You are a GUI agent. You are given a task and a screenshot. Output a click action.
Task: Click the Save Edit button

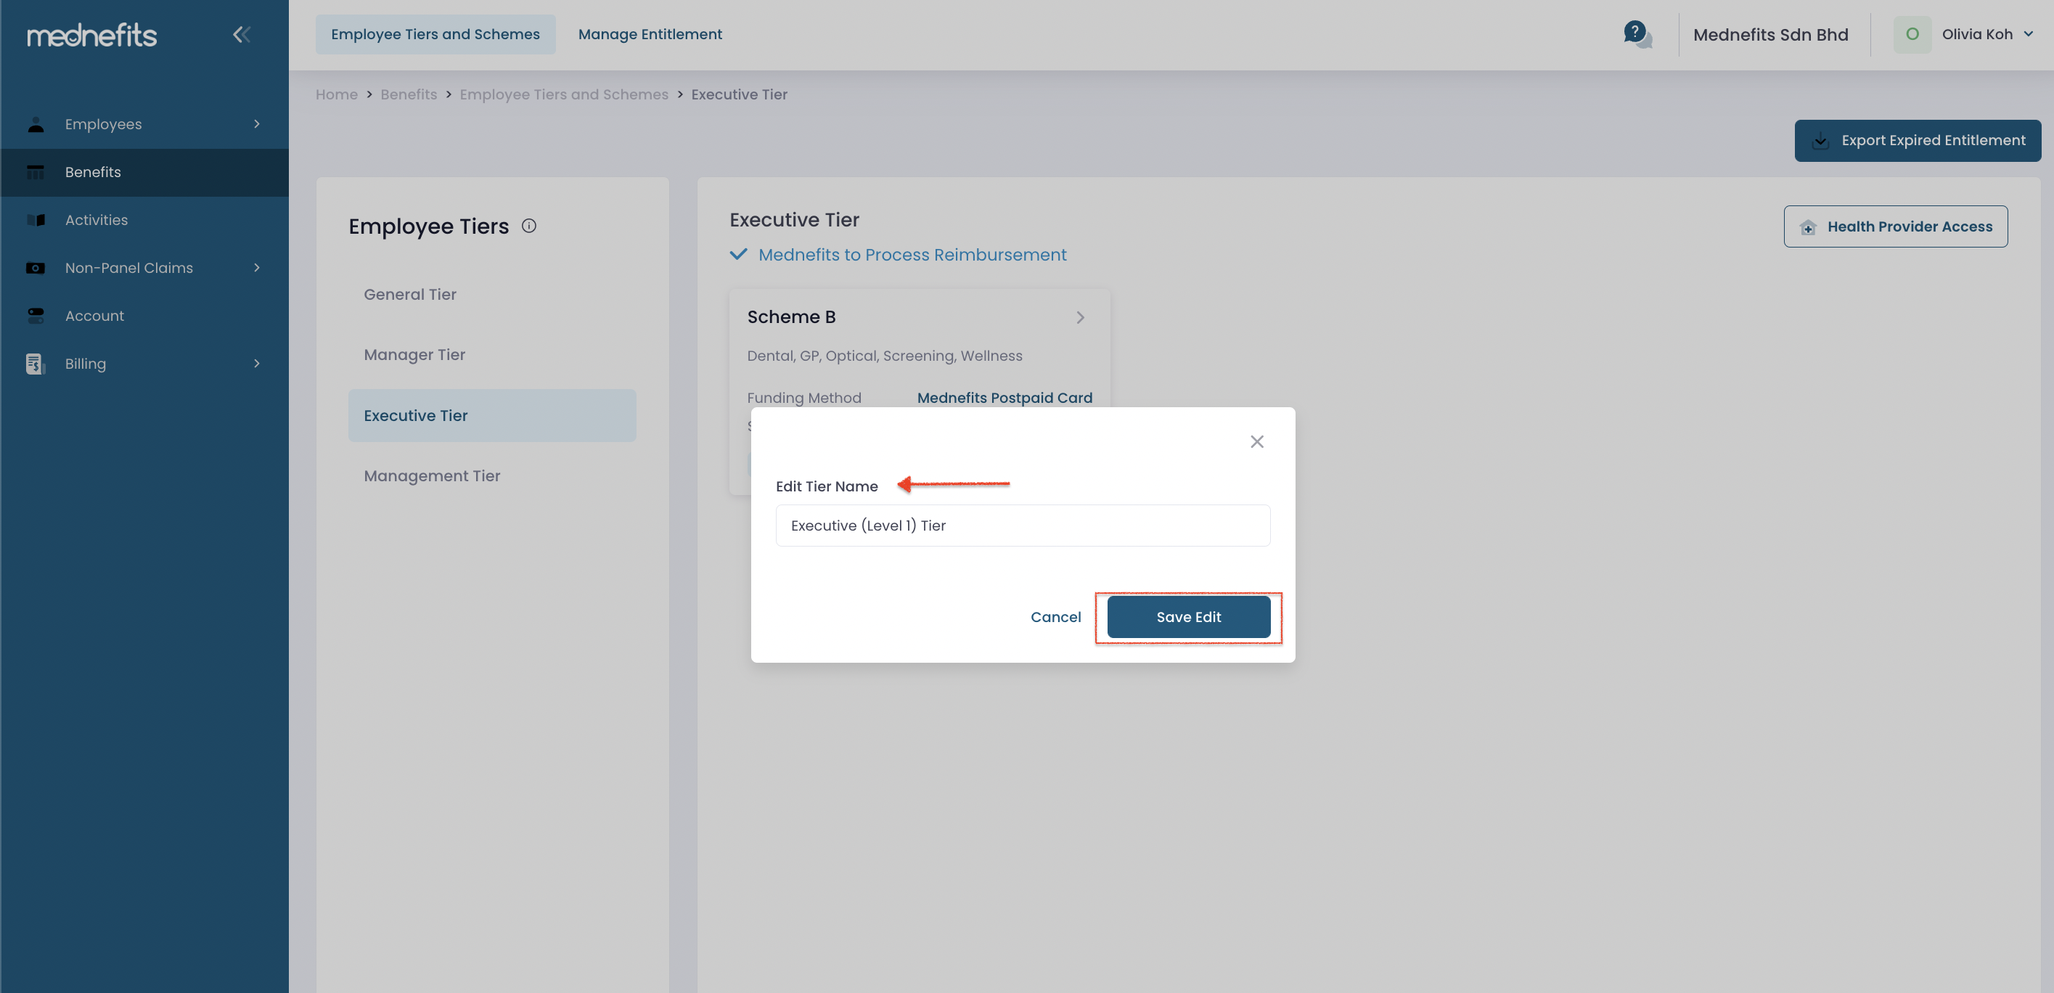[1189, 616]
